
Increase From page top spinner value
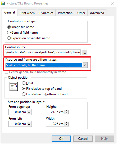tap(29, 111)
